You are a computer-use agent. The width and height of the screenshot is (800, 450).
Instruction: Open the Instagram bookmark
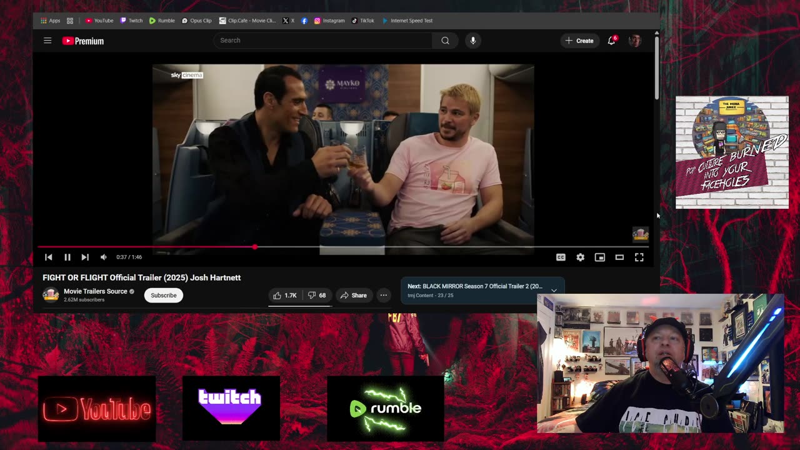tap(329, 21)
